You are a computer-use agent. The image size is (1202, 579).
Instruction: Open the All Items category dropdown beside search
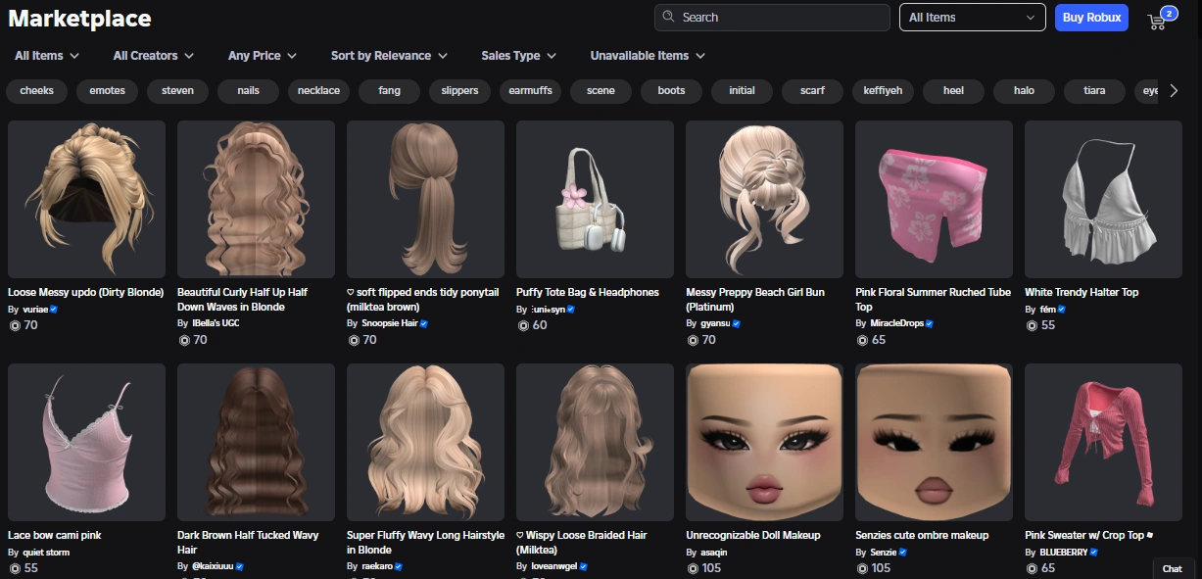[x=973, y=18]
